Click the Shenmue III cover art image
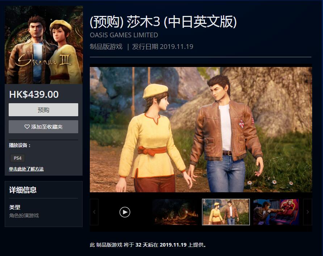323x256 pixels. point(44,45)
